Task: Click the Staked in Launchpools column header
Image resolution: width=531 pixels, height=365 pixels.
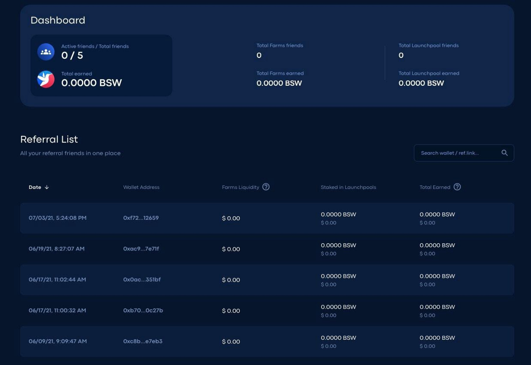Action: 348,187
